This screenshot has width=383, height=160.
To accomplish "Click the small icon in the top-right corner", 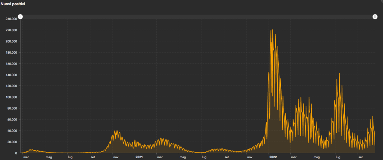I will coord(380,2).
